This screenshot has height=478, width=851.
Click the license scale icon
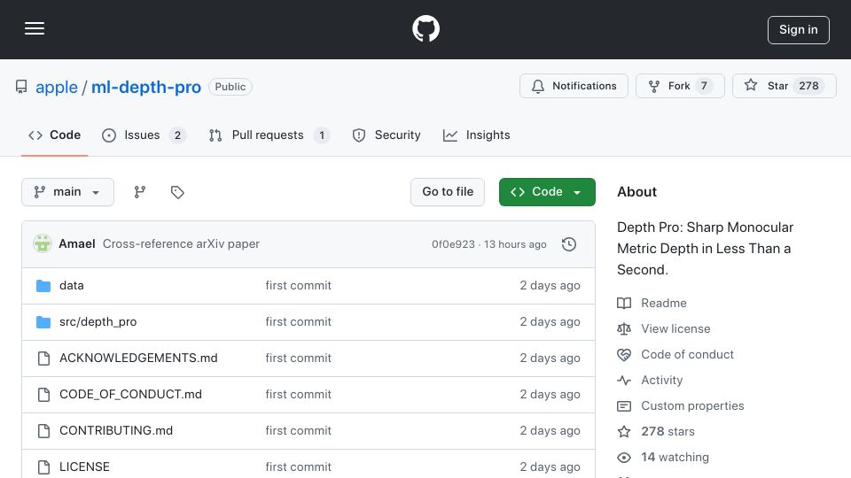click(624, 329)
